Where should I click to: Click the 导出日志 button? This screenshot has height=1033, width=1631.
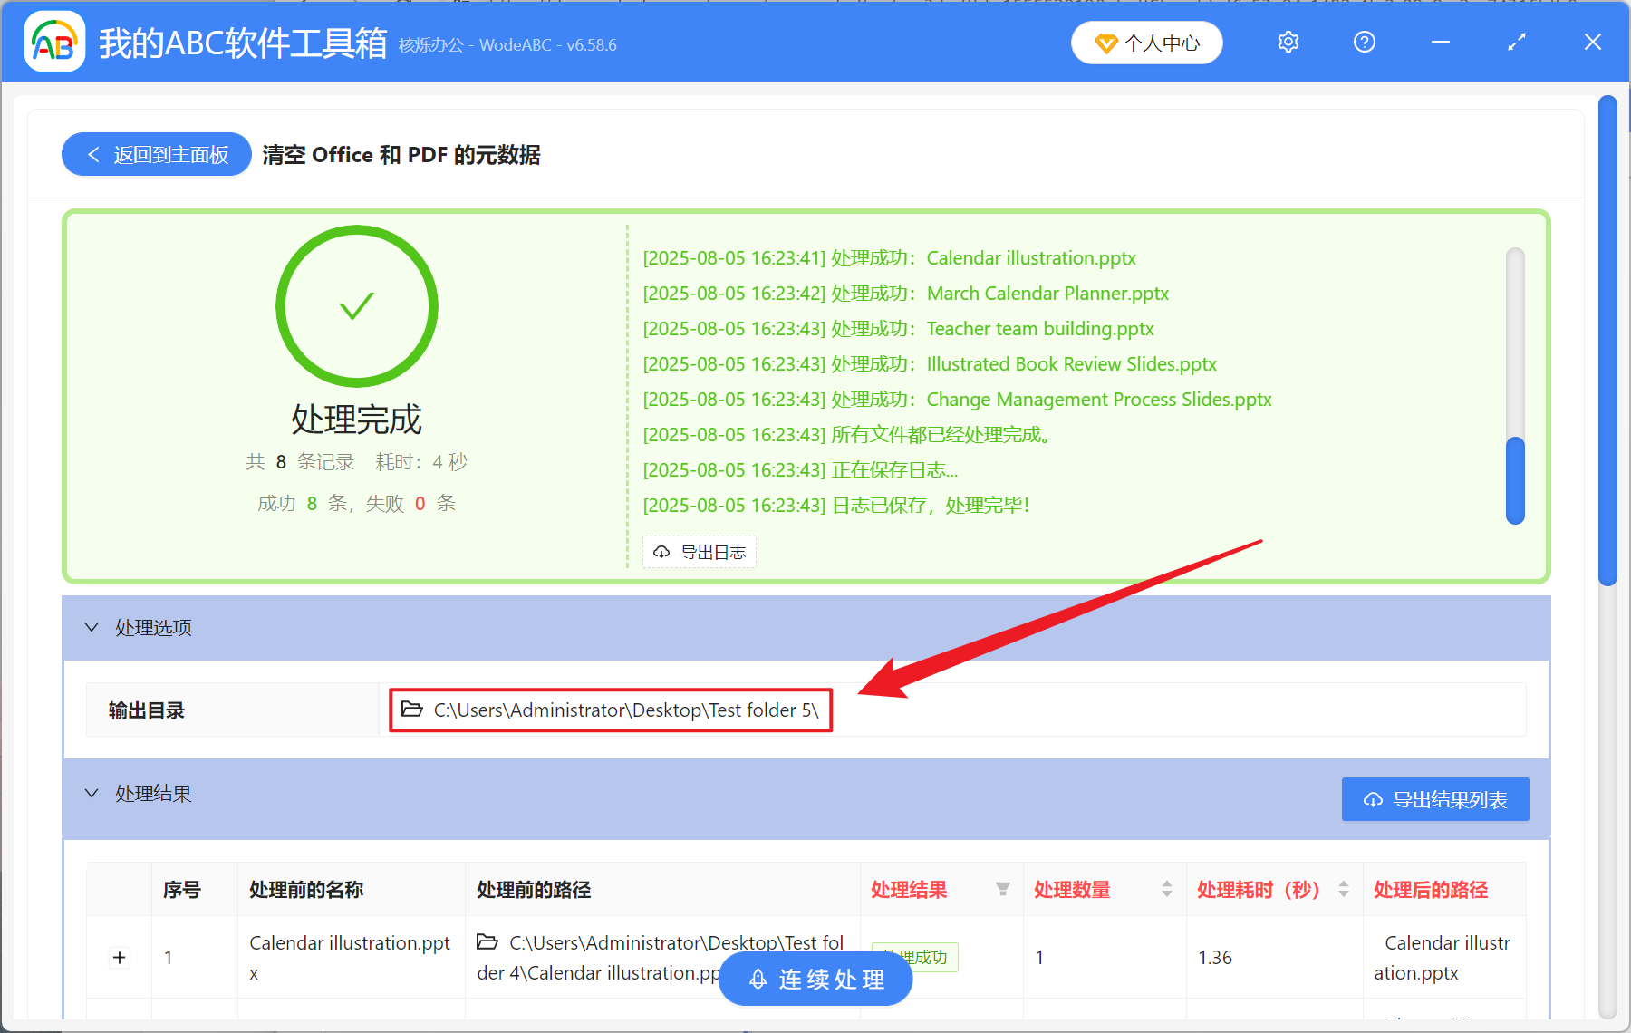click(699, 552)
